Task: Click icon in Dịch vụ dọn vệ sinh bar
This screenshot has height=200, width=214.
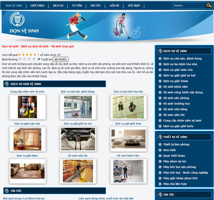Action: (x=7, y=84)
